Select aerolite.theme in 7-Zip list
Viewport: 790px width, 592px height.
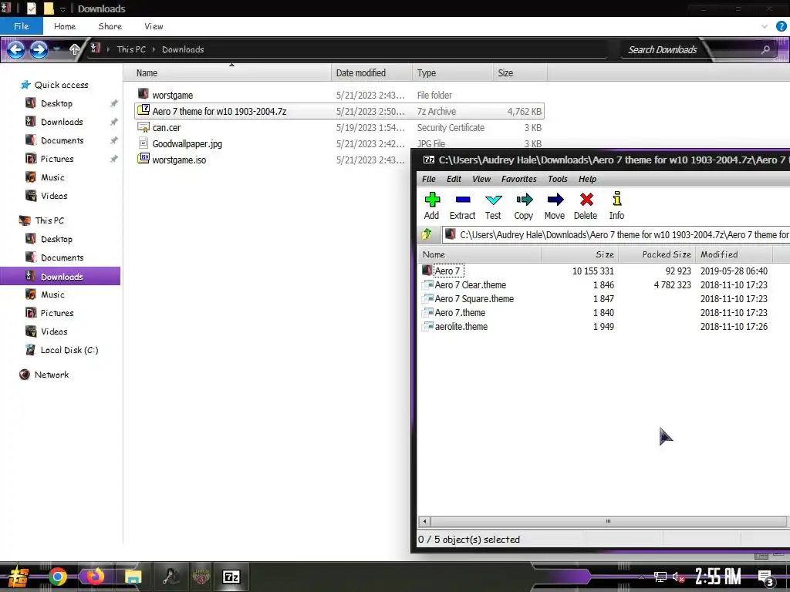coord(461,326)
